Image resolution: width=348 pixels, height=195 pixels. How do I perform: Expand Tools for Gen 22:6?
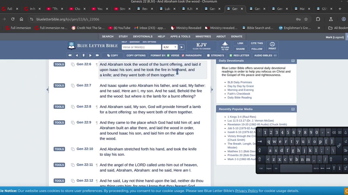[x=59, y=64]
